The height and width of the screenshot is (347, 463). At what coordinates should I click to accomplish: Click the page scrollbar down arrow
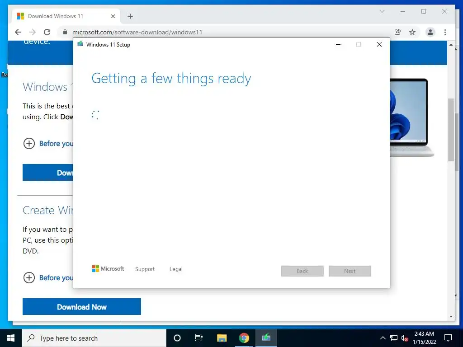coord(451,317)
